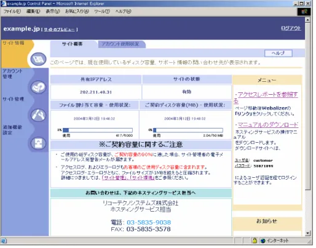The image size is (316, 248).
Task: Click the Internet Explorer title bar icon
Action: [4, 4]
